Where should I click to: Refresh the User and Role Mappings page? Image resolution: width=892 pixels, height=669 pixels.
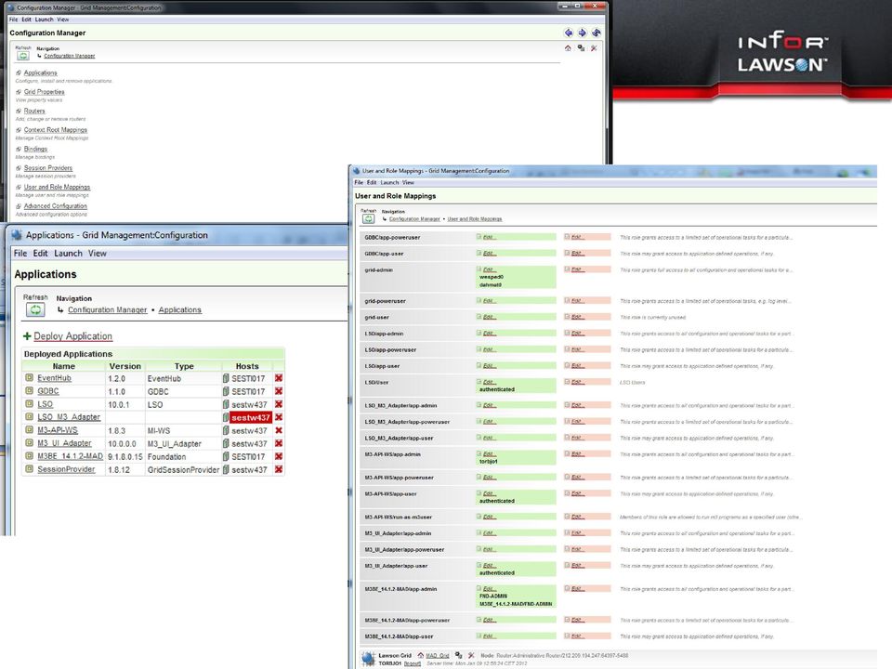click(368, 218)
